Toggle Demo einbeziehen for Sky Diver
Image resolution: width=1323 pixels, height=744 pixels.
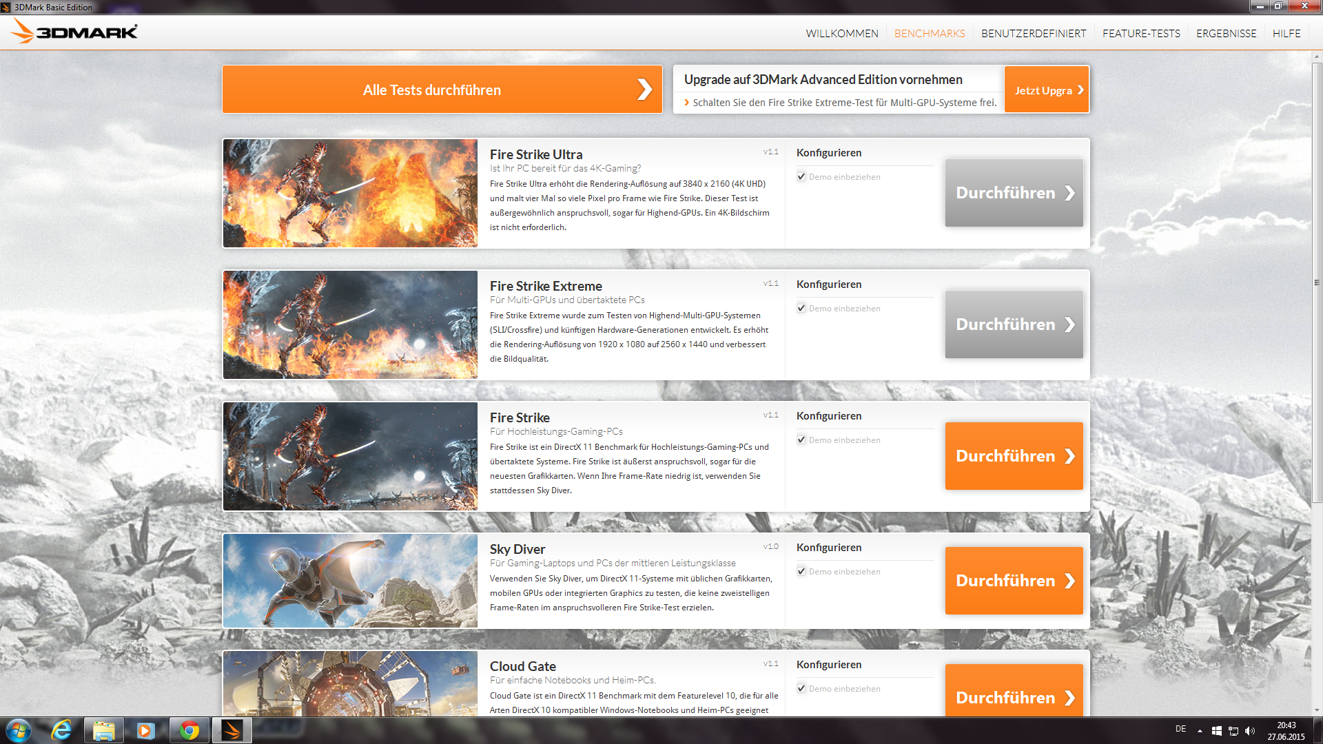point(801,572)
